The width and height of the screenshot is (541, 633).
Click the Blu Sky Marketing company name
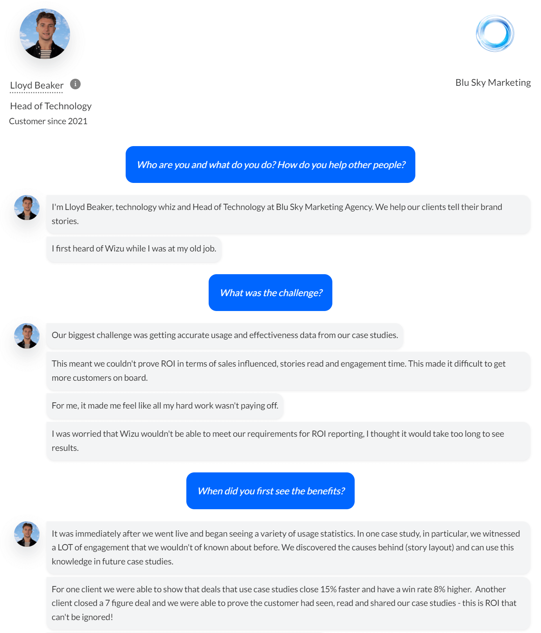click(493, 83)
